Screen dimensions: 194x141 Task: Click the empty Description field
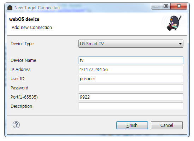(131, 106)
